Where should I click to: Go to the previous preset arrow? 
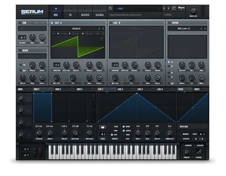click(x=164, y=9)
